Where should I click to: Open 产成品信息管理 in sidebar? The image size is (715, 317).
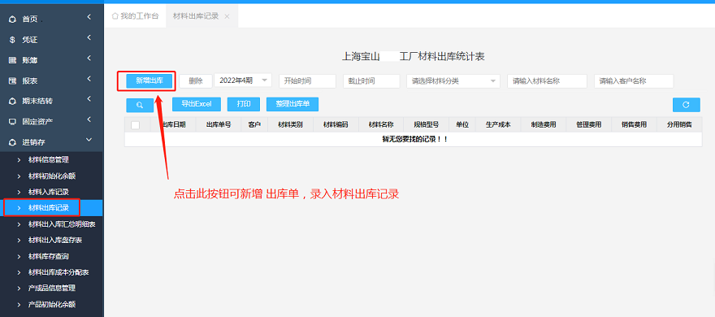tap(52, 289)
